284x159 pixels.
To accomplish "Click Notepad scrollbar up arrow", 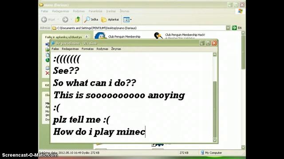I will (x=215, y=54).
